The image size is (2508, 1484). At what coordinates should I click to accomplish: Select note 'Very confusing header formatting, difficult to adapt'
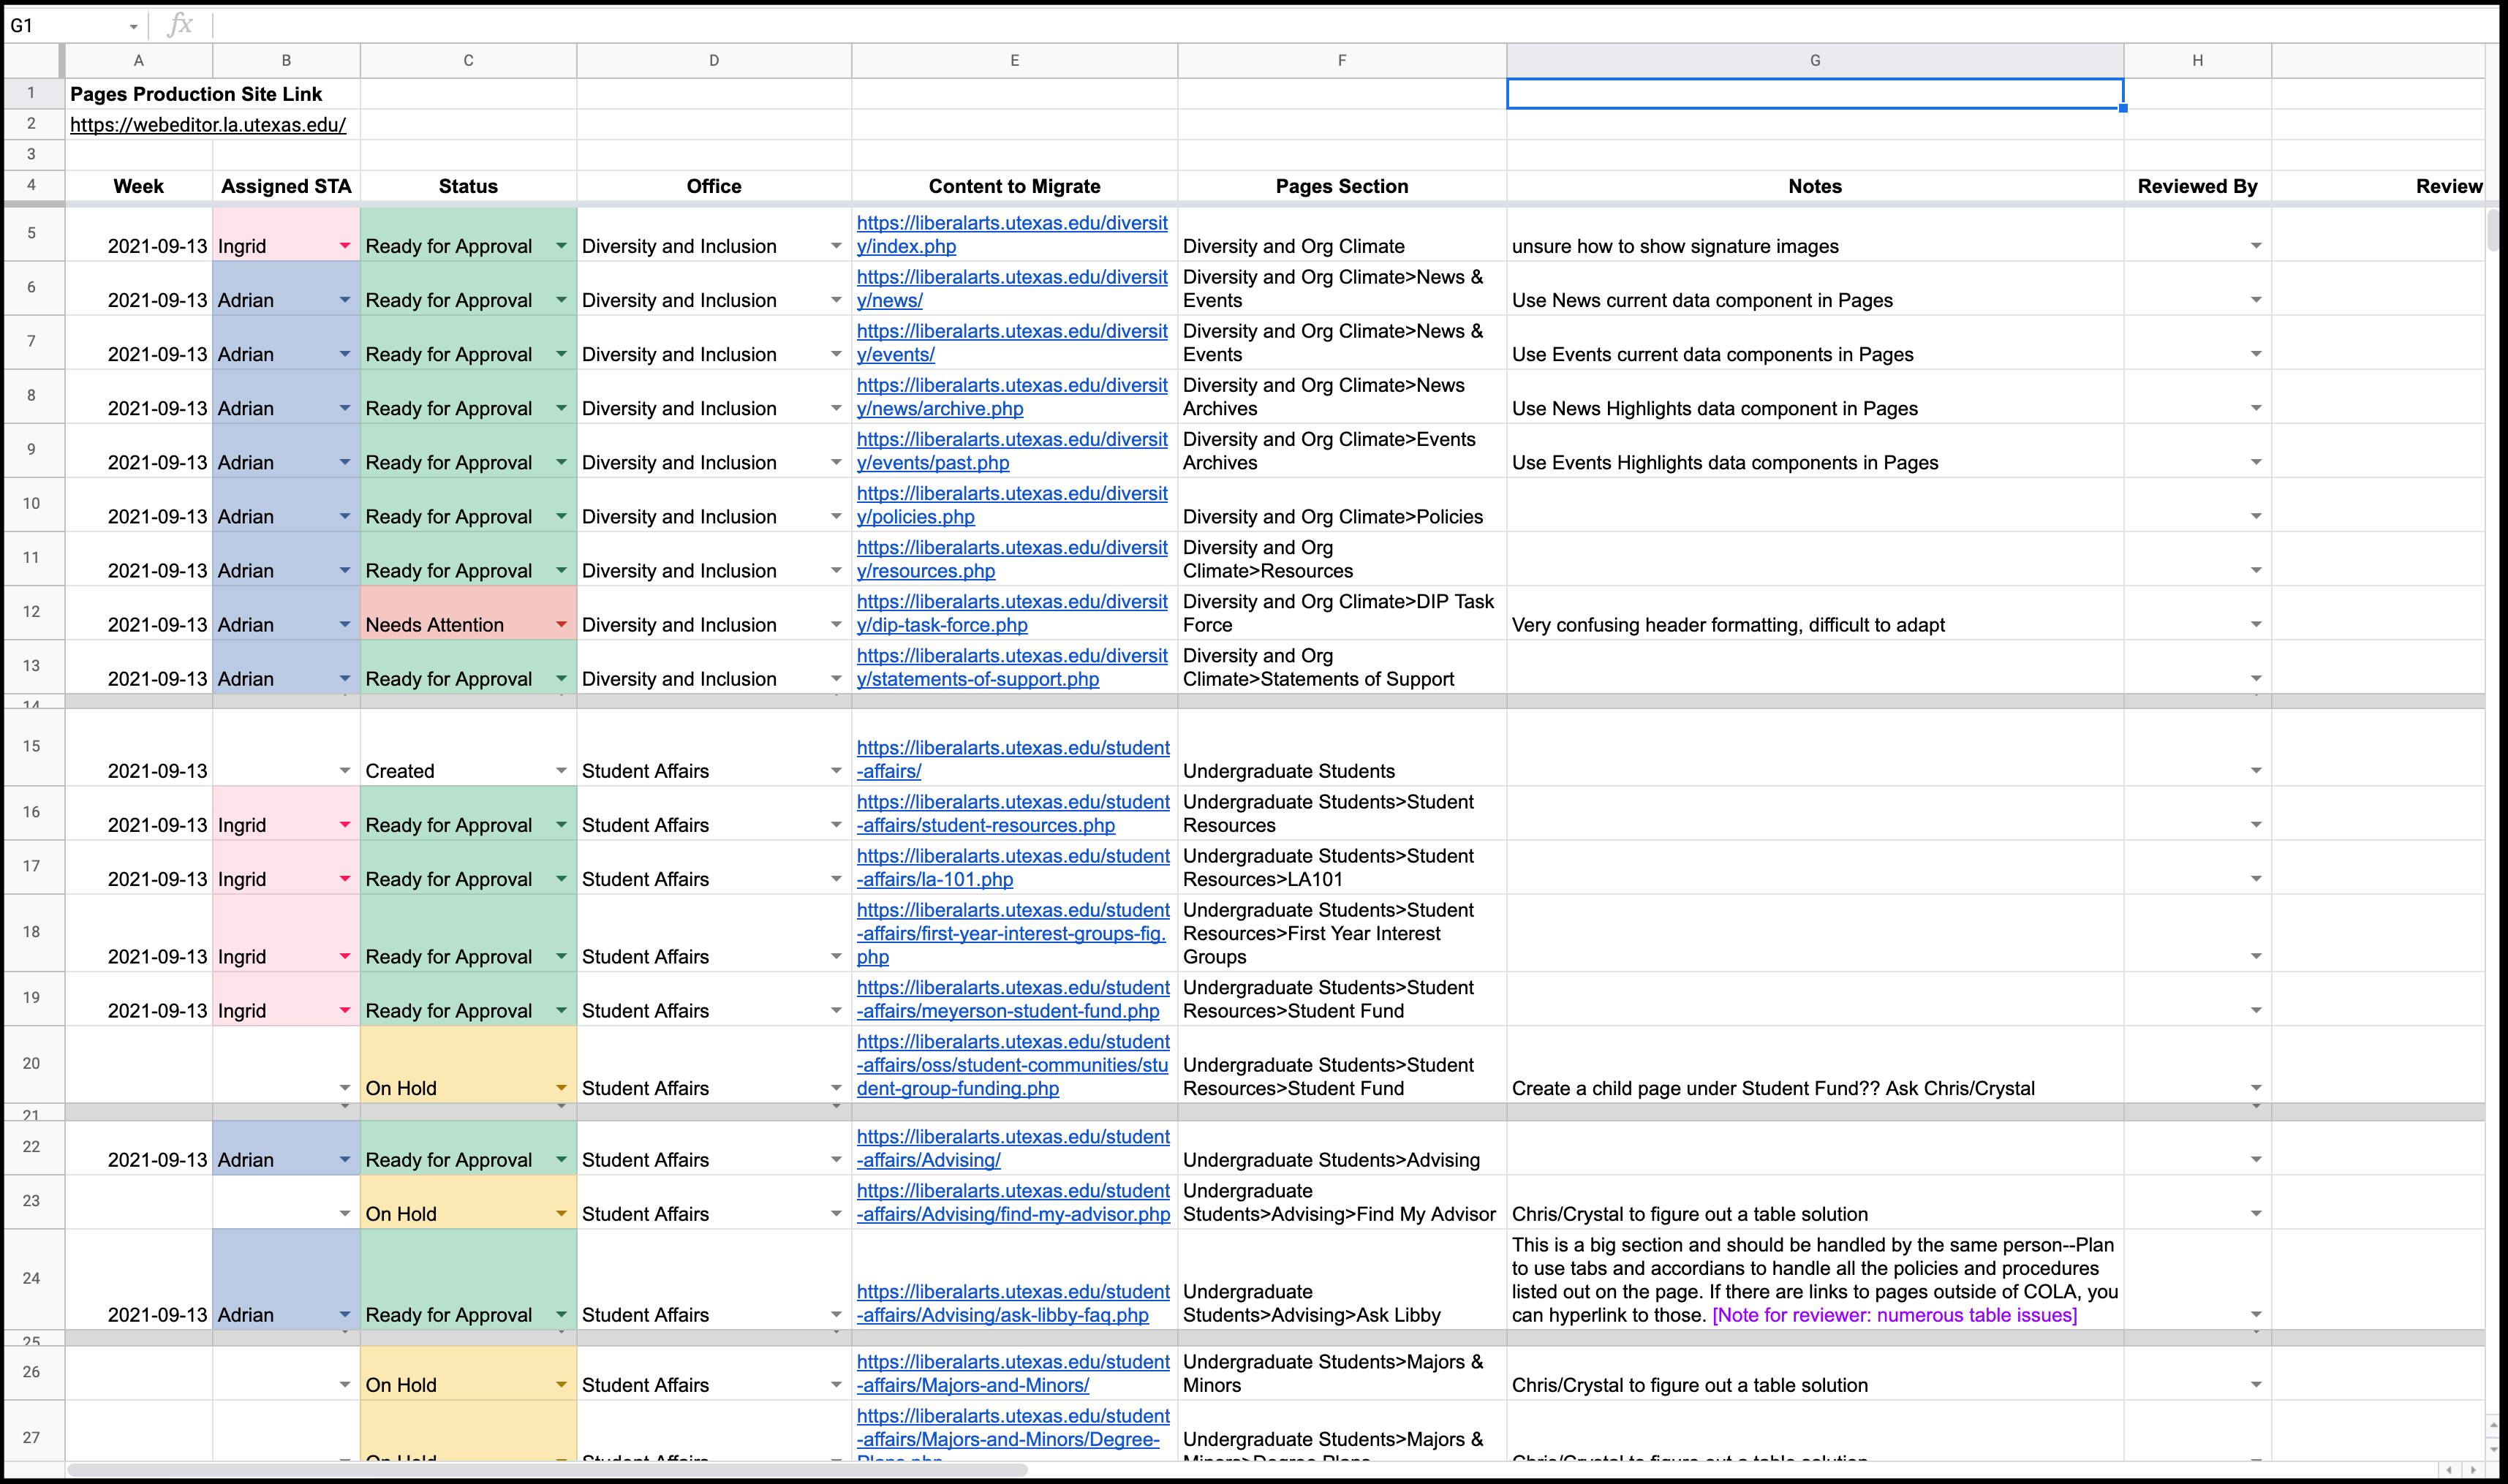pos(1728,625)
